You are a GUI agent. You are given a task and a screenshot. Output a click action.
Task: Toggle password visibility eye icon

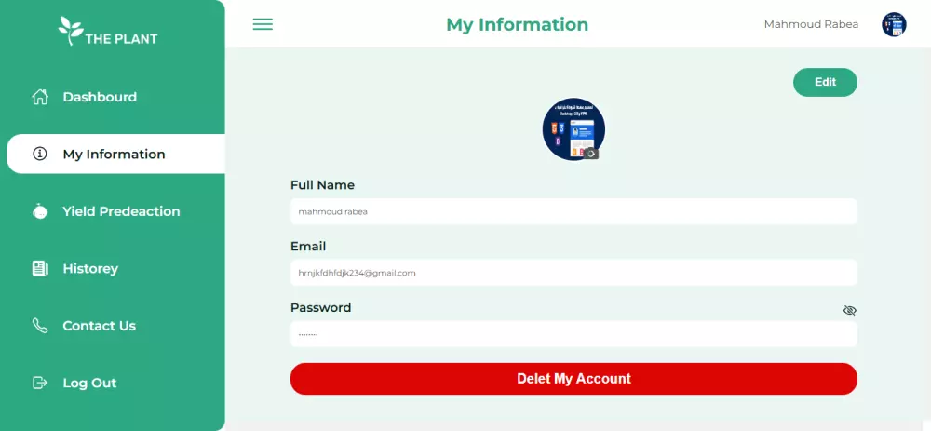850,311
